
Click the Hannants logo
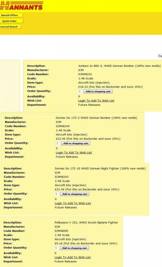tap(21, 6)
